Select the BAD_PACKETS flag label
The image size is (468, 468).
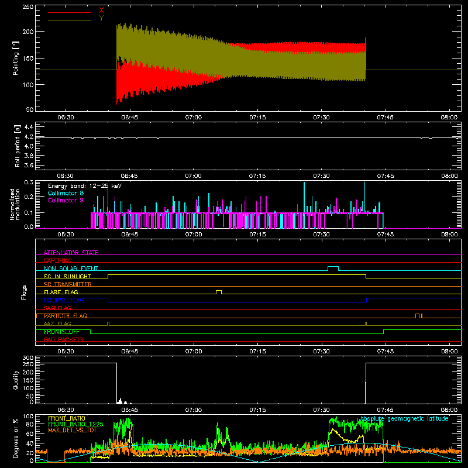point(64,339)
